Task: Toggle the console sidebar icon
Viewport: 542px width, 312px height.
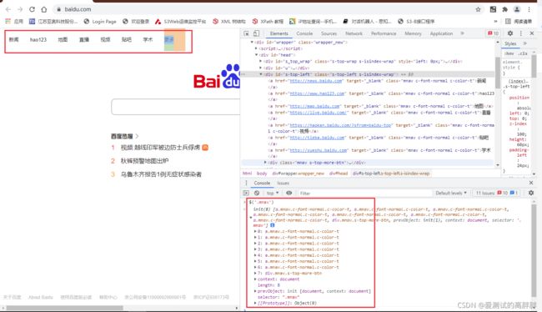Action: [x=246, y=193]
